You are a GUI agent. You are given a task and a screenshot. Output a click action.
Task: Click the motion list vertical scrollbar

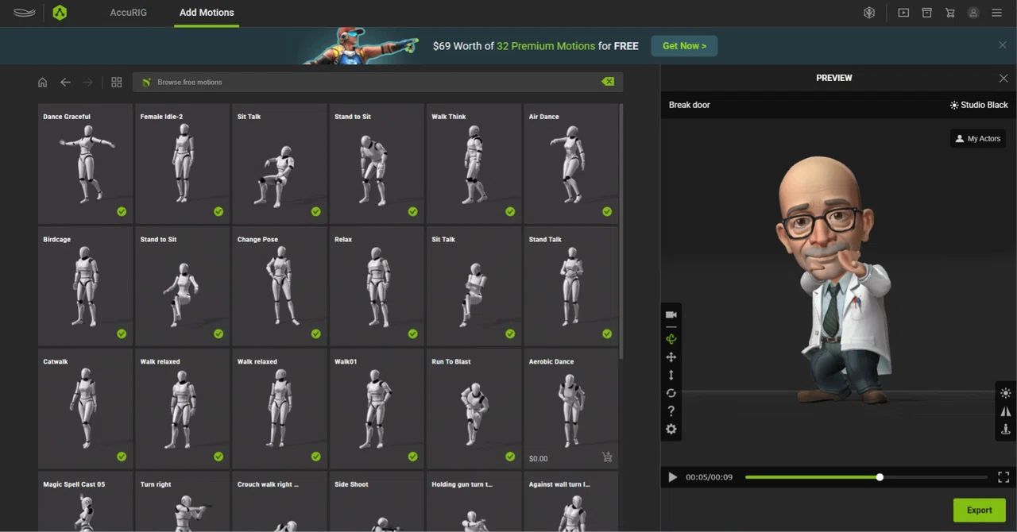pyautogui.click(x=621, y=230)
